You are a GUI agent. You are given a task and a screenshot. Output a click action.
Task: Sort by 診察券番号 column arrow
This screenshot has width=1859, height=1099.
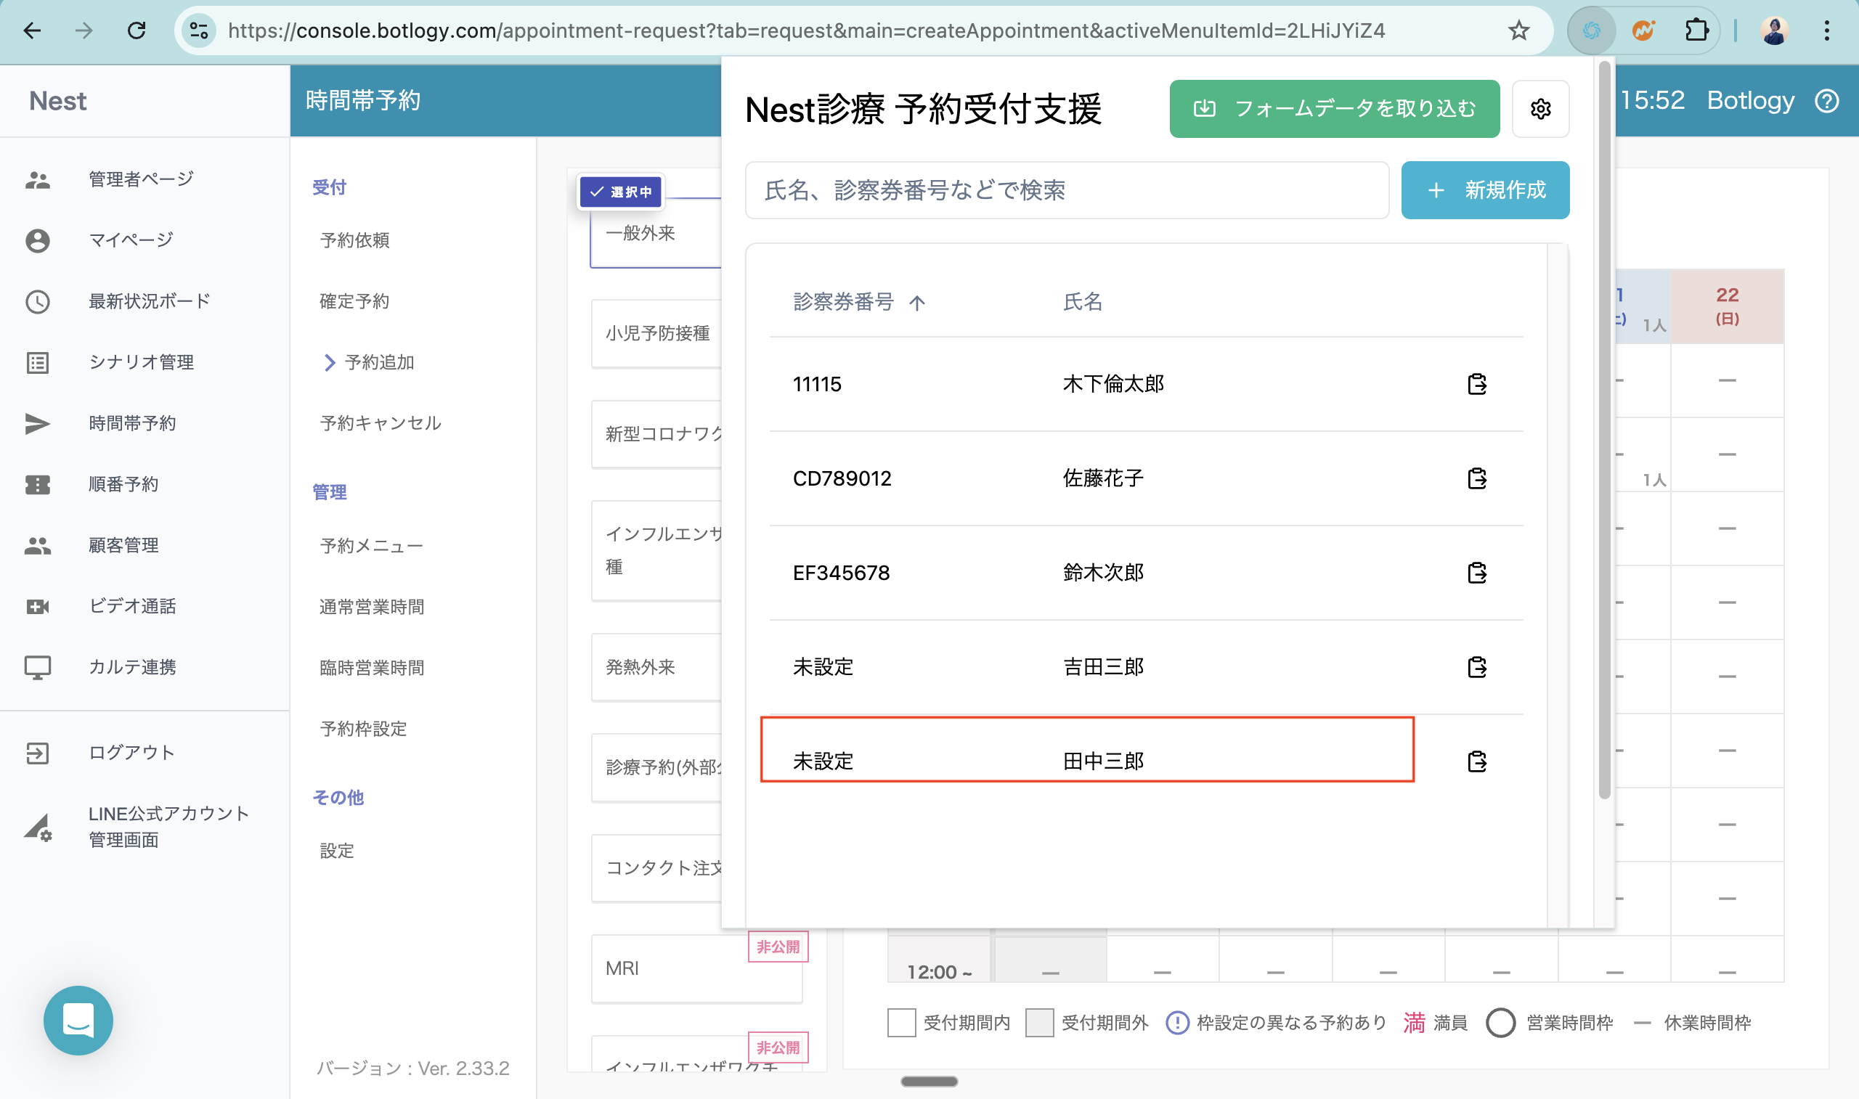917,303
